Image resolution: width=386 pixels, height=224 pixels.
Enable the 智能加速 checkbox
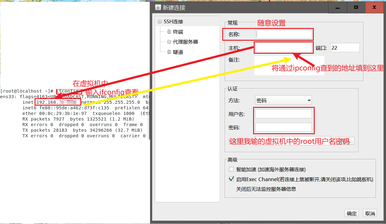231,169
